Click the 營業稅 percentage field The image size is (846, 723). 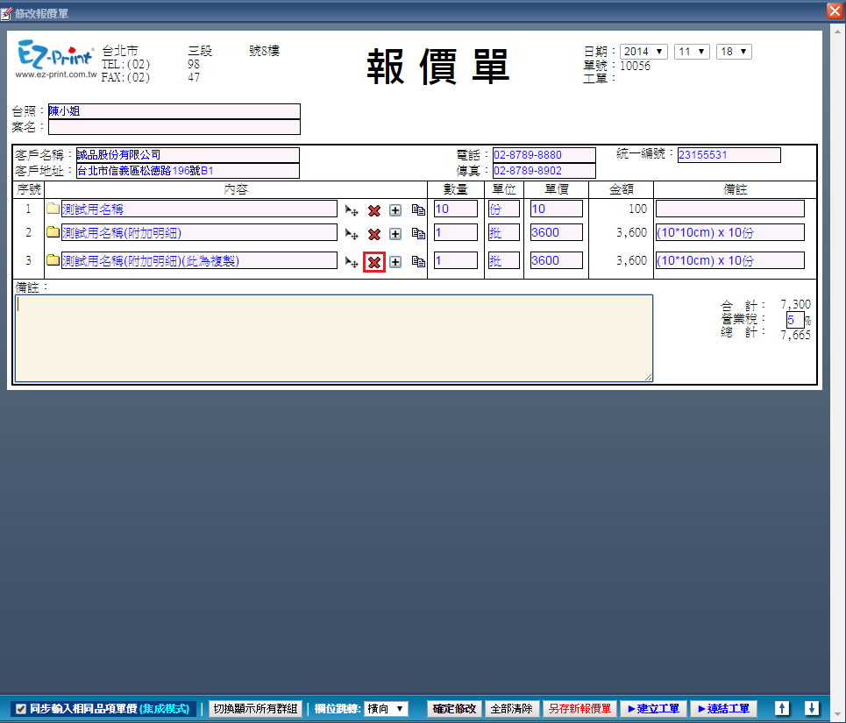[x=793, y=320]
